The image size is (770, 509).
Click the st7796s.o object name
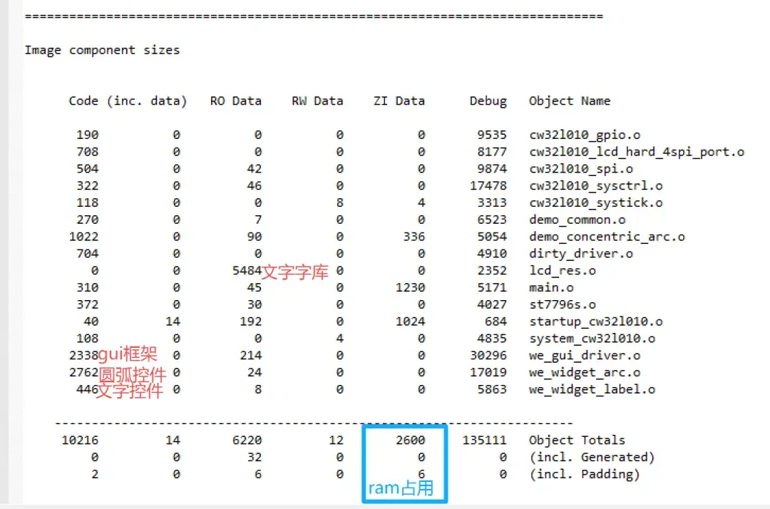click(563, 304)
